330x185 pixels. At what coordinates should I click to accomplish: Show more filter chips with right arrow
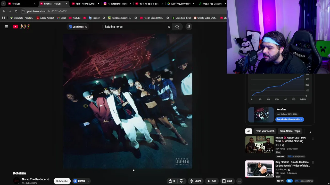(310, 132)
